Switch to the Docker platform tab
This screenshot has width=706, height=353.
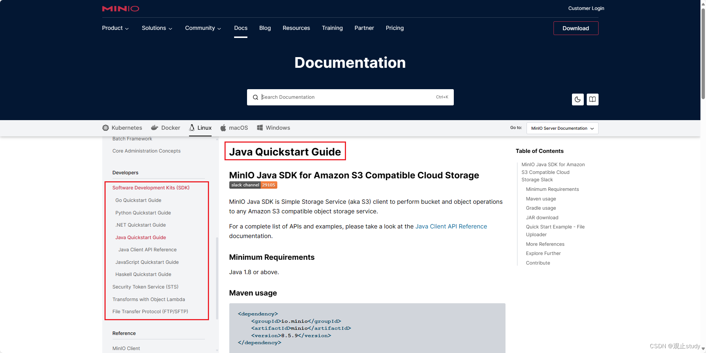(165, 128)
